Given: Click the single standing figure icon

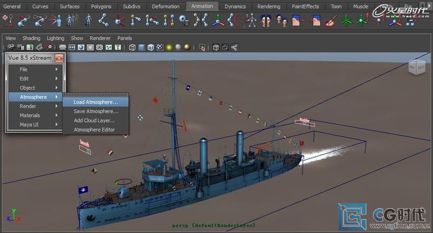Looking at the screenshot, I should (88, 21).
